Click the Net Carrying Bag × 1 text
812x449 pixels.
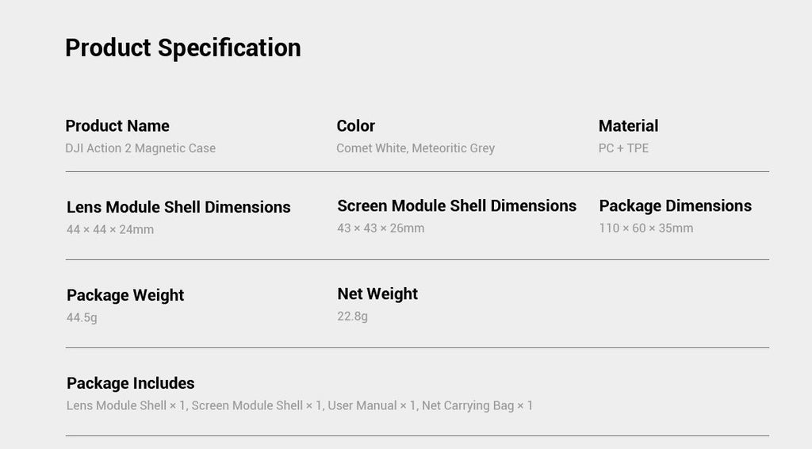pos(477,405)
